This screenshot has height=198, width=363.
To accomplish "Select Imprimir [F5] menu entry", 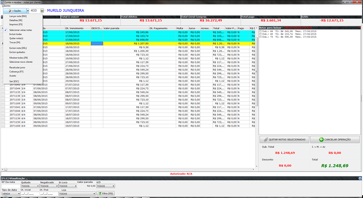I will coord(16,24).
